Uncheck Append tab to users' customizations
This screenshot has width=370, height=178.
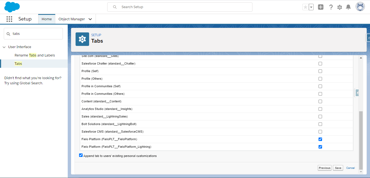[81, 155]
